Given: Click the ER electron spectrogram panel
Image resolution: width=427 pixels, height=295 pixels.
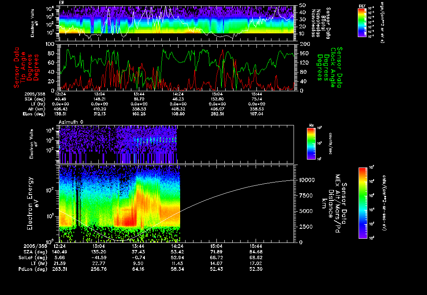Looking at the screenshot, I should click(x=176, y=23).
